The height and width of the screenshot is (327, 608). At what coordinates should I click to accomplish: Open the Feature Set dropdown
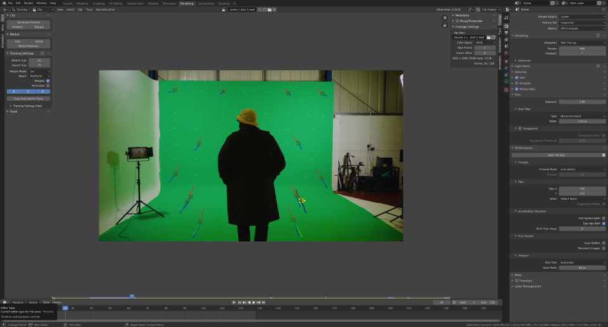click(x=582, y=23)
